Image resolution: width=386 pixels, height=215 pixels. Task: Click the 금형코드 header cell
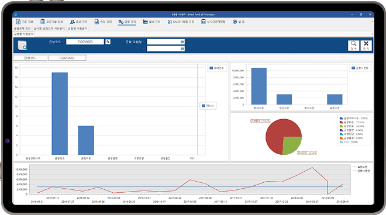[x=30, y=58]
